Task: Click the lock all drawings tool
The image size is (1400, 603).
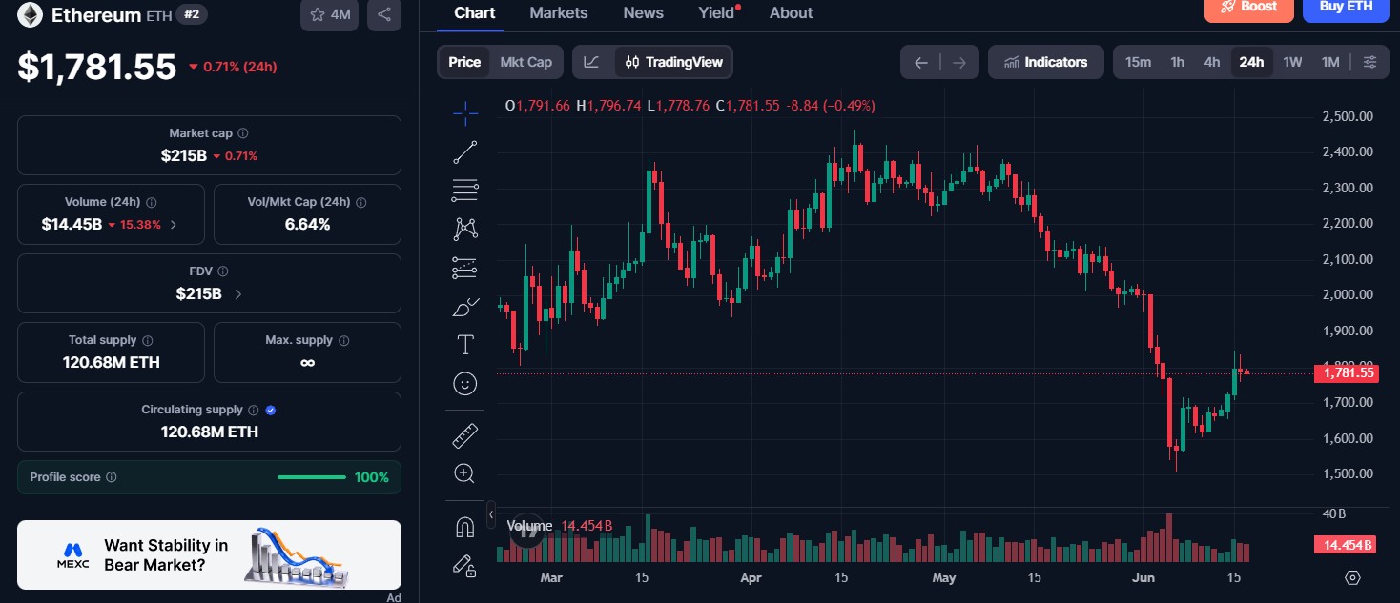Action: [465, 566]
